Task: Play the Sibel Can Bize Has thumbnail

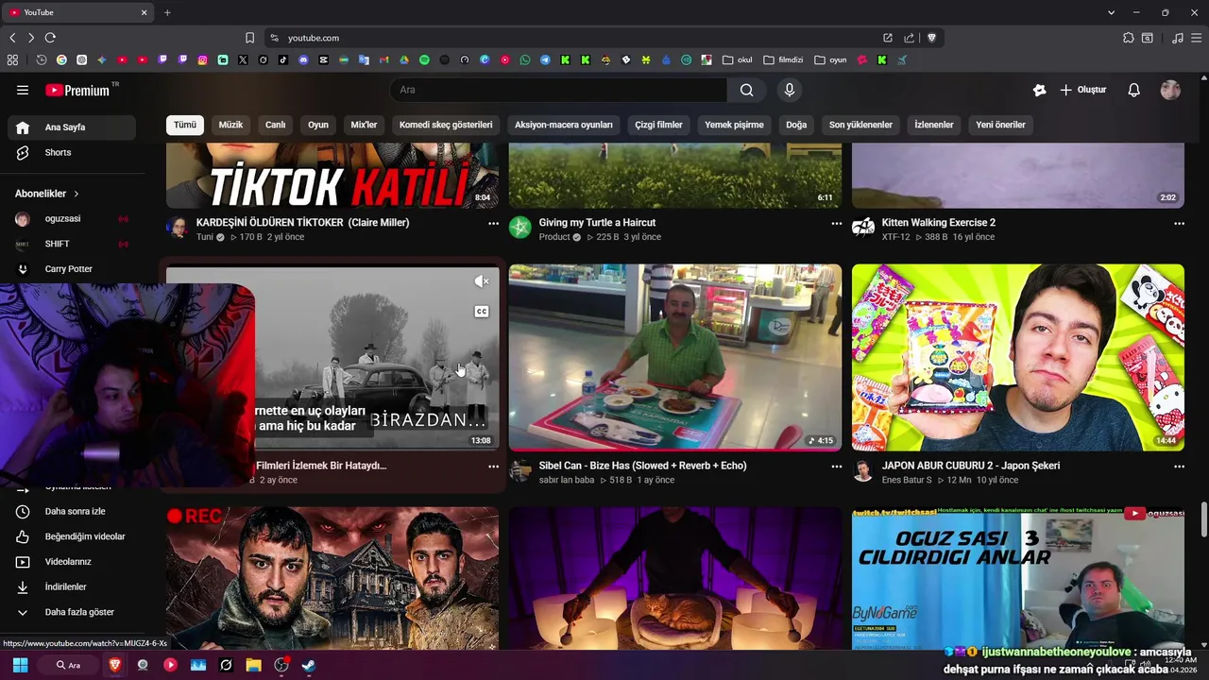Action: (674, 357)
